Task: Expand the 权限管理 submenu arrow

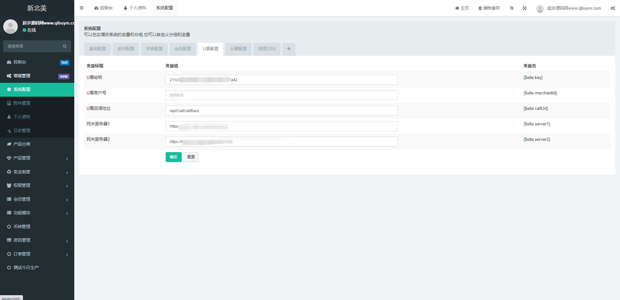Action: click(67, 186)
